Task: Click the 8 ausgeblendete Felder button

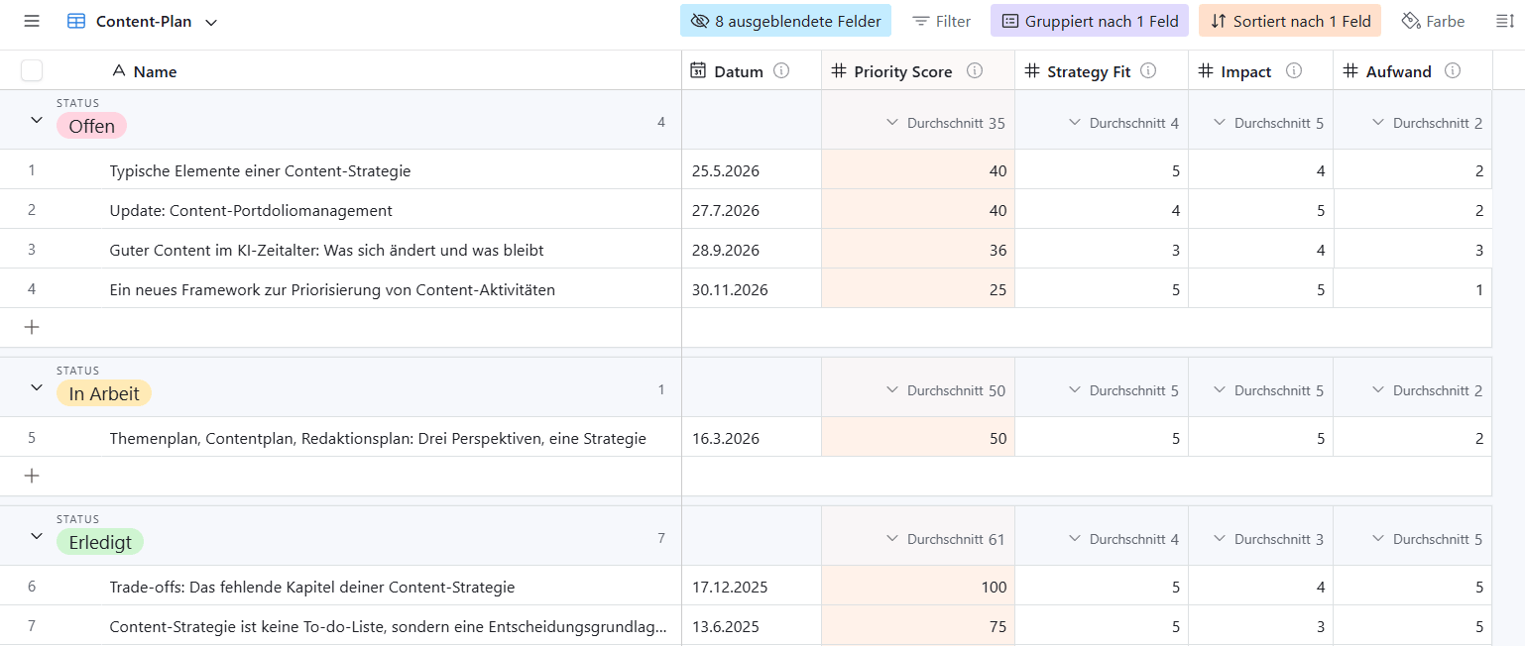Action: pyautogui.click(x=785, y=20)
